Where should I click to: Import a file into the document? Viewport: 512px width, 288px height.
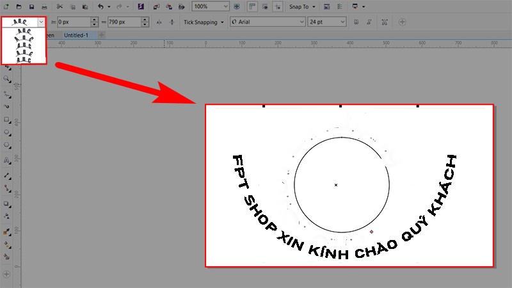click(x=156, y=6)
